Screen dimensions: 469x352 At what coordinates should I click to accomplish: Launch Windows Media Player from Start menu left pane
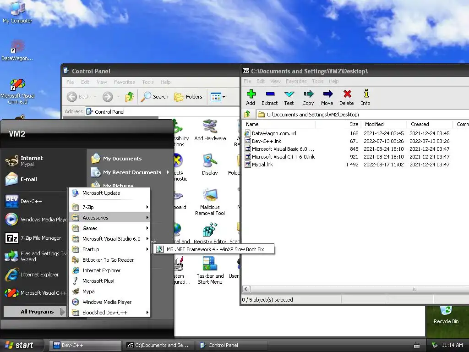pyautogui.click(x=36, y=220)
